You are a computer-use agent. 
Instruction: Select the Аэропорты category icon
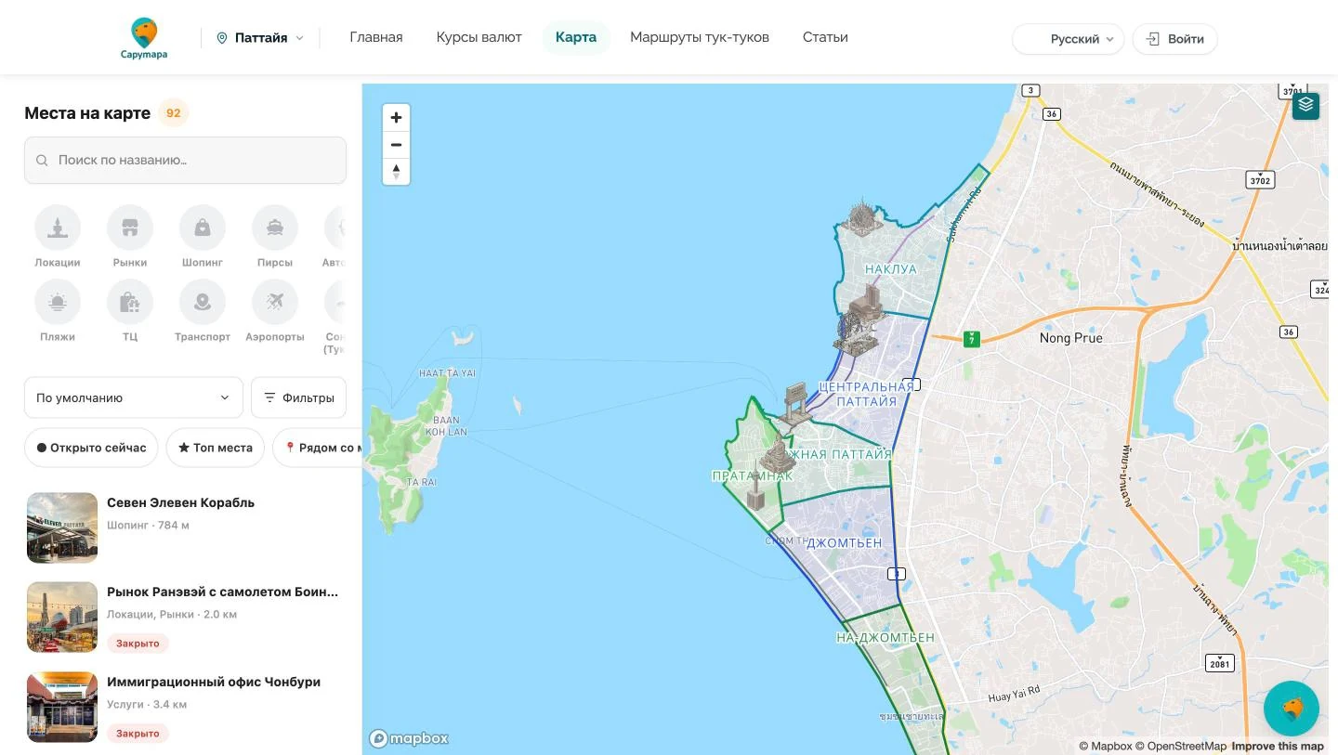click(x=275, y=302)
